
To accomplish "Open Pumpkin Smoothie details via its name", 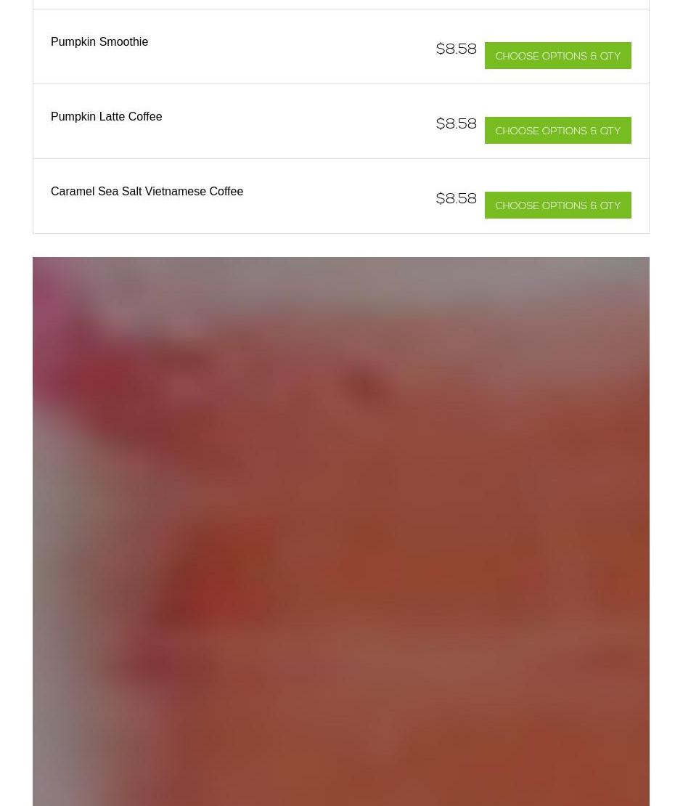I will tap(99, 41).
